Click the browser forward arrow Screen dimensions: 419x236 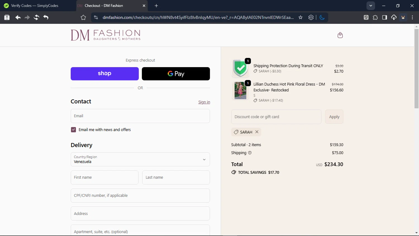[27, 17]
